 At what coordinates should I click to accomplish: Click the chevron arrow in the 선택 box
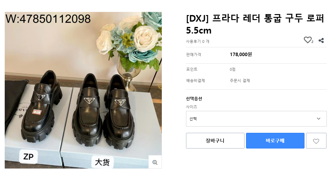click(x=319, y=119)
